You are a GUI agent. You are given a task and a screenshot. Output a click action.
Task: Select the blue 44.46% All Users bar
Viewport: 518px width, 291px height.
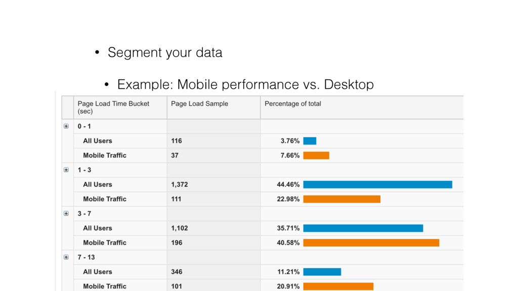point(377,184)
